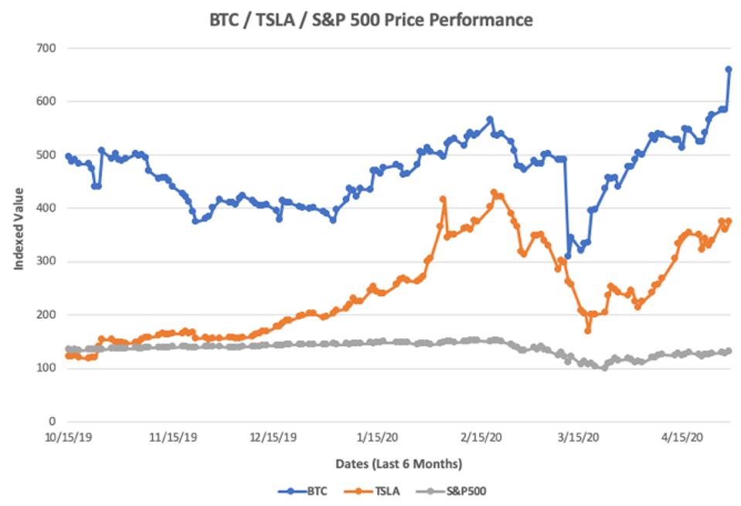741x506 pixels.
Task: Click the 0 value axis label
Action: click(53, 422)
